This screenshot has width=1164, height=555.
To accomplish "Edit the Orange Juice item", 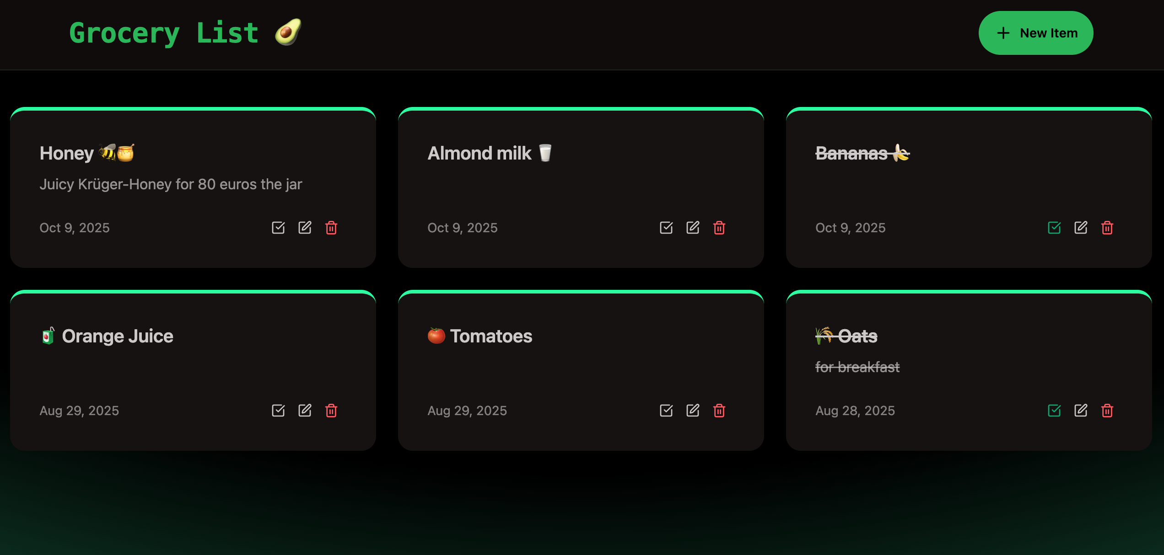I will [x=305, y=411].
